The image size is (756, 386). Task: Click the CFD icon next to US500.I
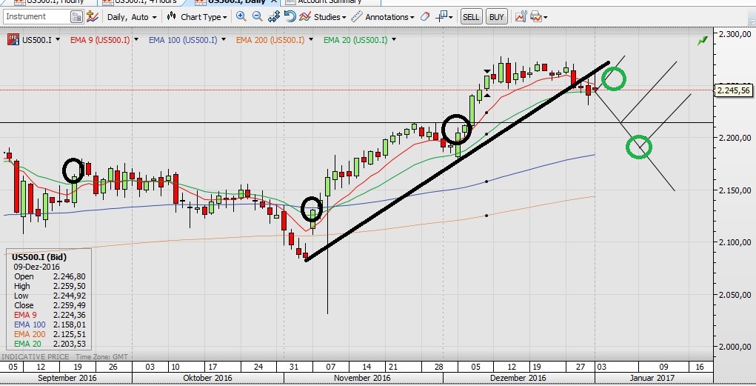[x=13, y=39]
